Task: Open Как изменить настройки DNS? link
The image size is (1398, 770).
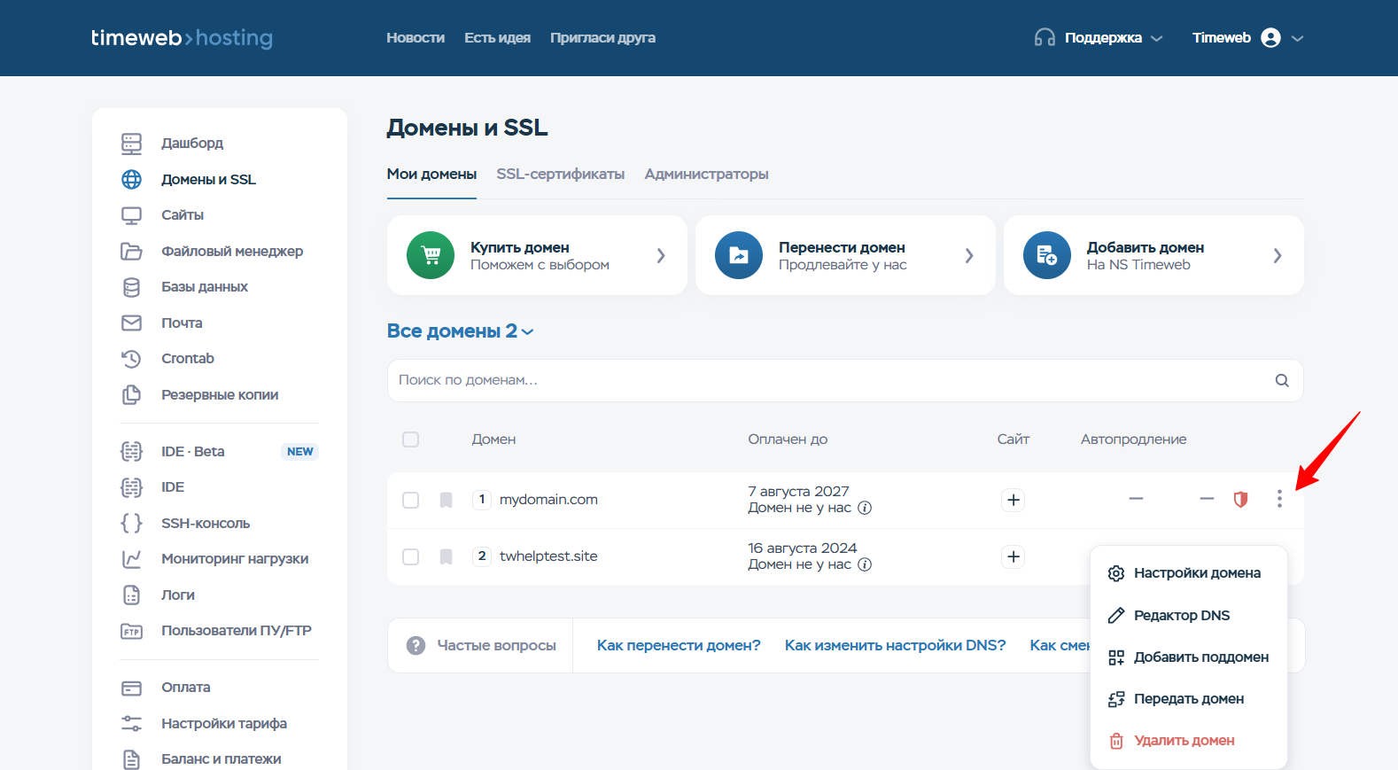Action: [x=895, y=645]
